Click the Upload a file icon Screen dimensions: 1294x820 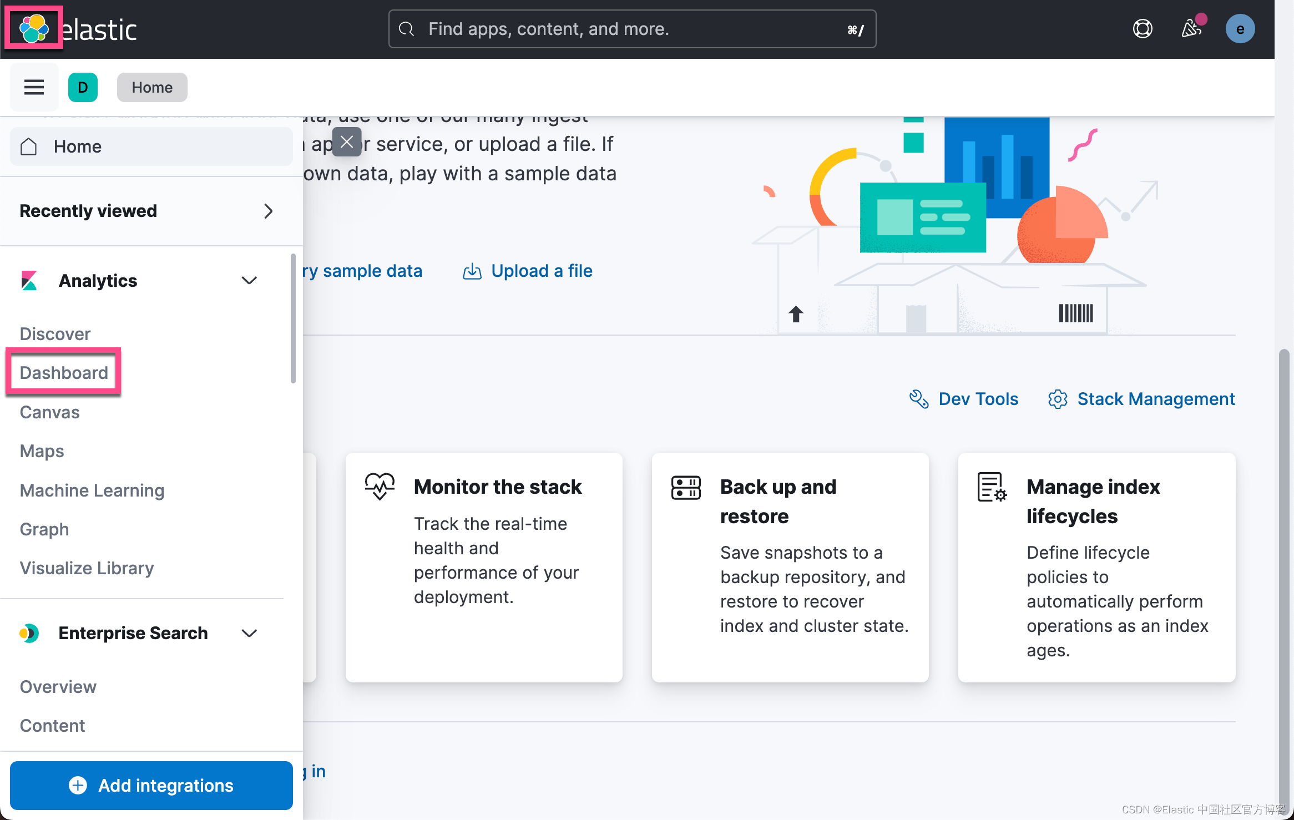pyautogui.click(x=472, y=271)
